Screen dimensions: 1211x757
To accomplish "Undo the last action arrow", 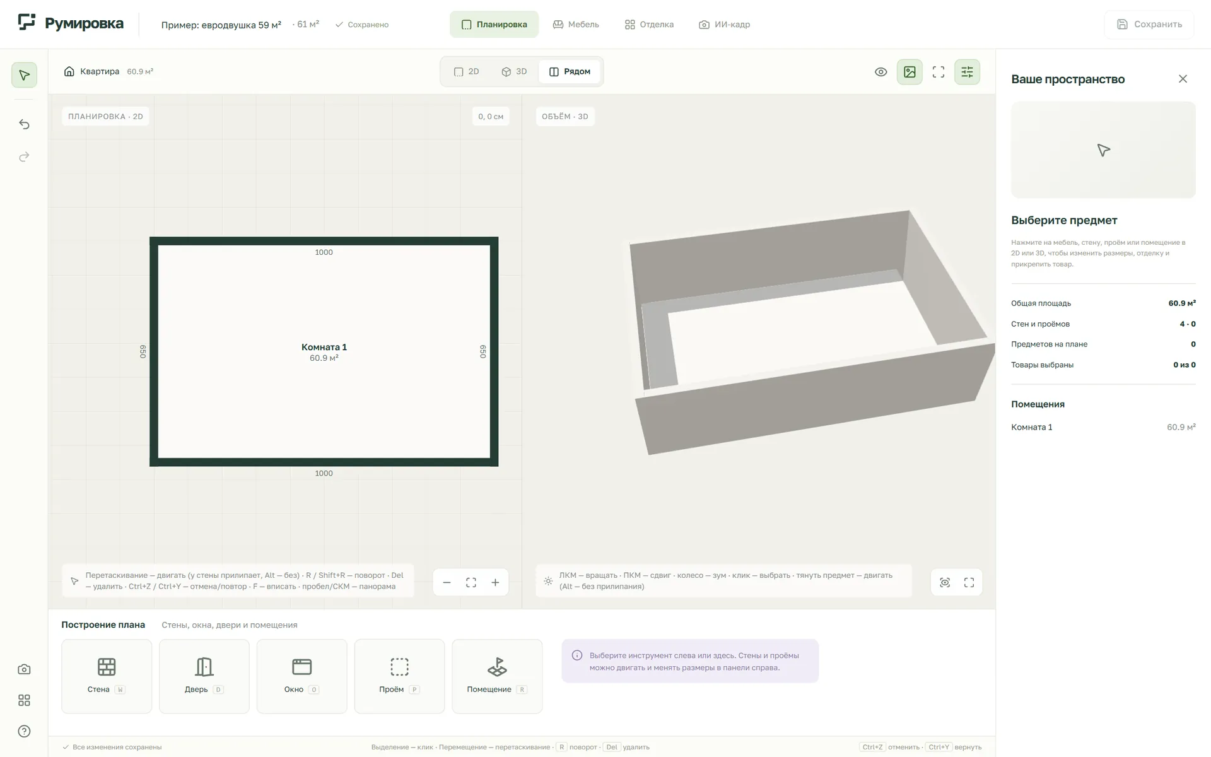I will (x=24, y=124).
